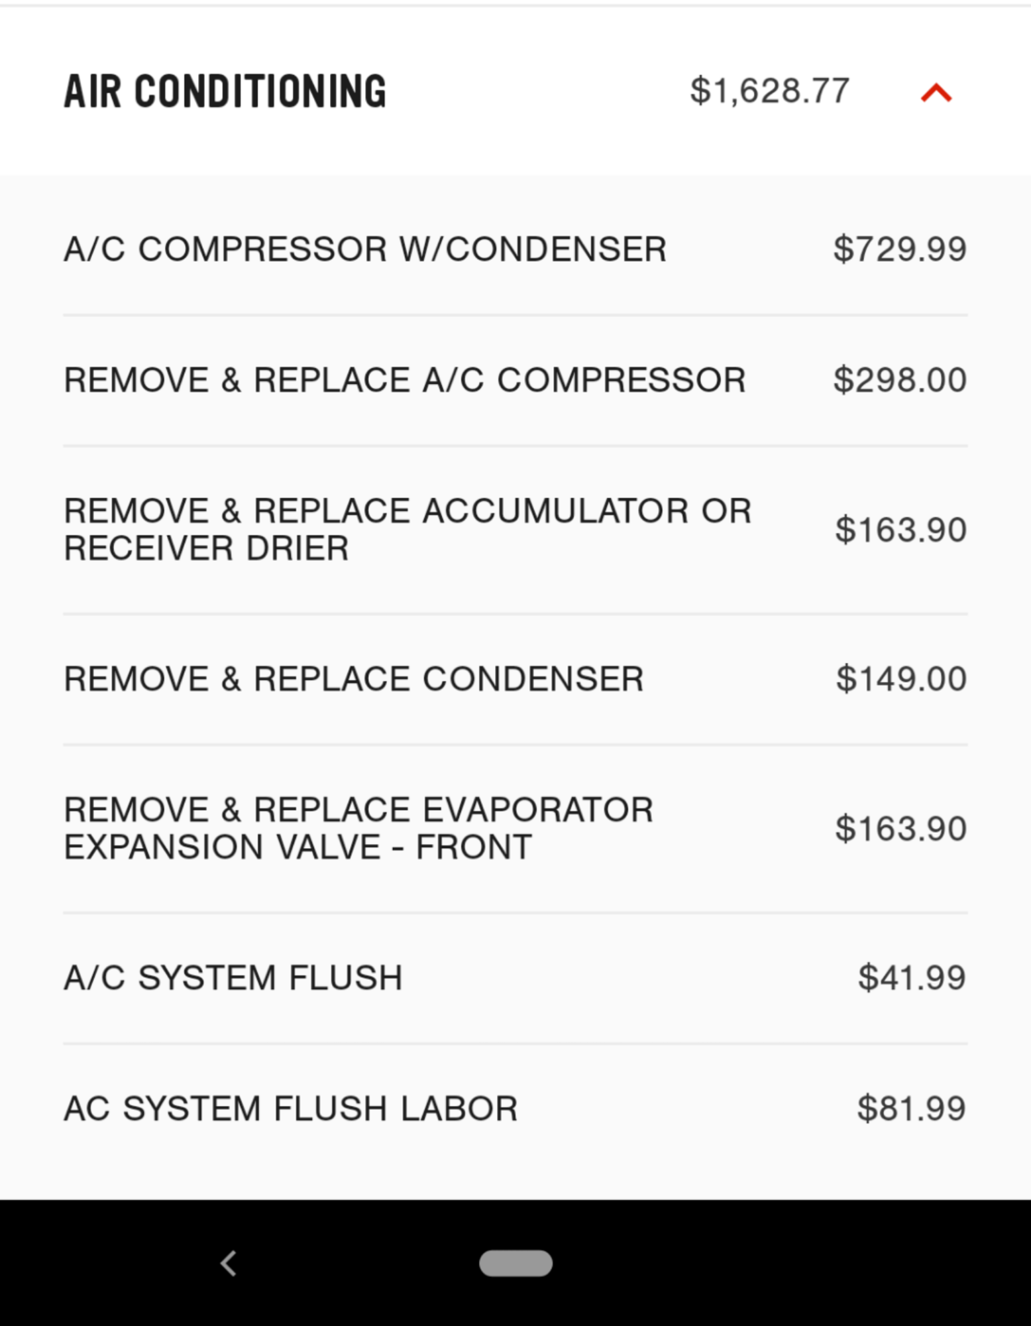Click the $729.99 compressor part price
Screen dimensions: 1031x1326
[x=899, y=249]
